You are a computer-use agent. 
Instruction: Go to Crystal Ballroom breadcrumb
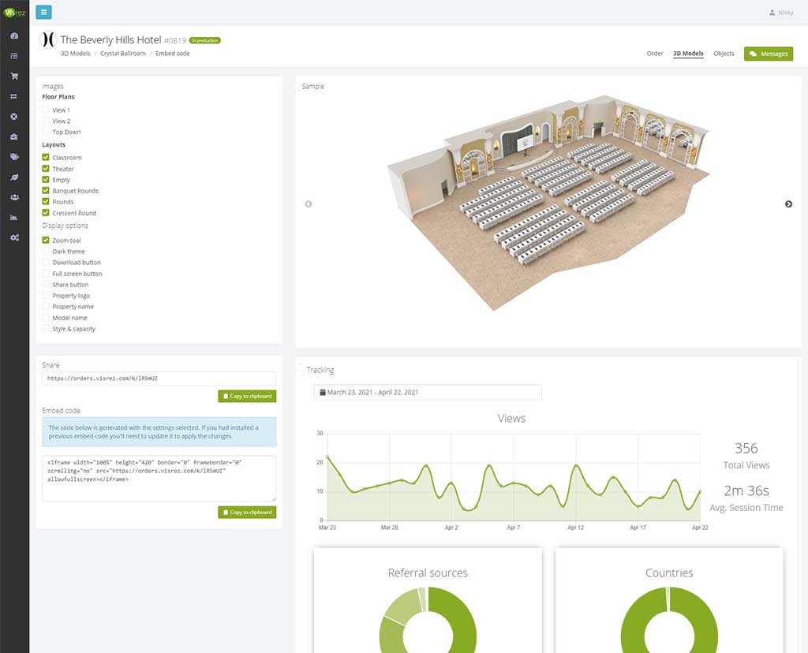[122, 54]
